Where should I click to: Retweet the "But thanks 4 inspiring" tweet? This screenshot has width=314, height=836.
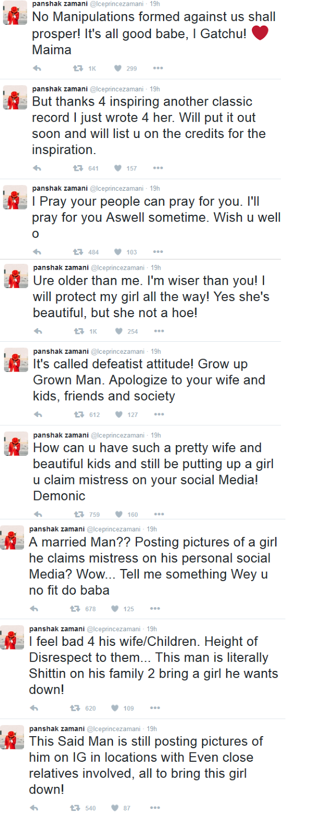point(77,168)
